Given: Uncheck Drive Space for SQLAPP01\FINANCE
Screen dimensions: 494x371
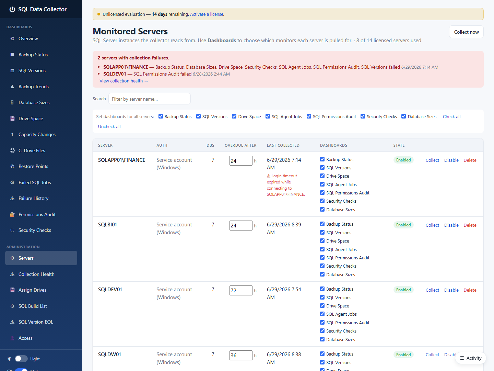Looking at the screenshot, I should click(x=322, y=176).
